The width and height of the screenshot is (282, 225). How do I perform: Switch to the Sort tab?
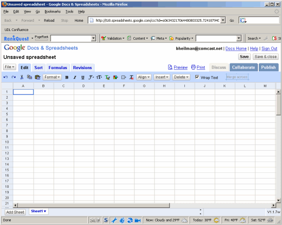(x=39, y=68)
